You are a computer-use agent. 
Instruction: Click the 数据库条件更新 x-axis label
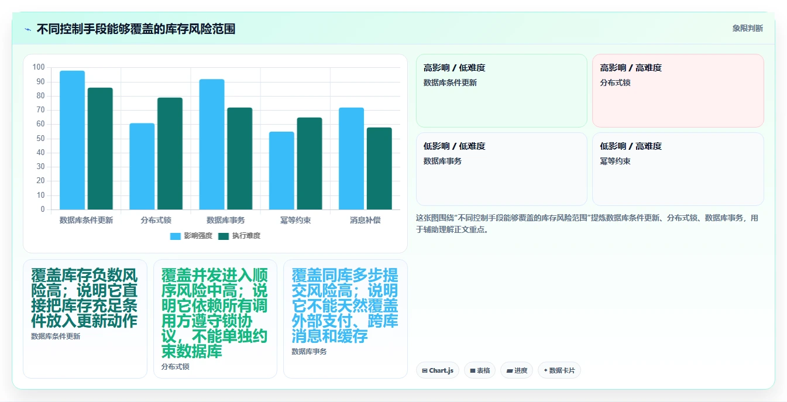coord(86,220)
